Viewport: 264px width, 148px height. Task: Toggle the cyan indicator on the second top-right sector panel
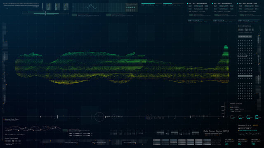[213, 4]
